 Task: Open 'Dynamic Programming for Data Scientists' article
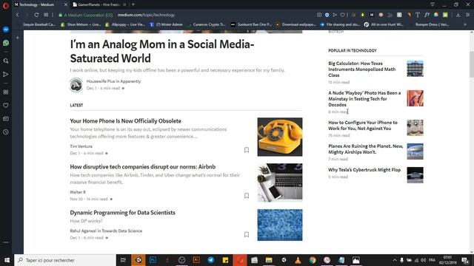click(x=122, y=213)
